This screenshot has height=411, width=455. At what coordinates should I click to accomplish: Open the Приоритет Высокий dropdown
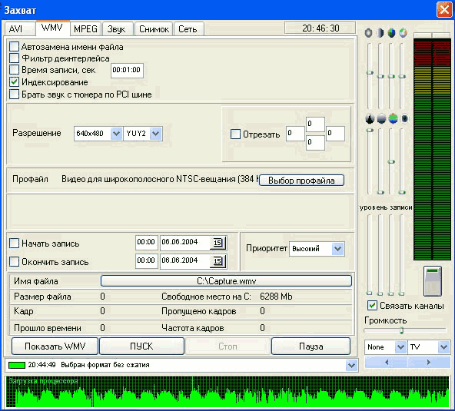tap(337, 249)
